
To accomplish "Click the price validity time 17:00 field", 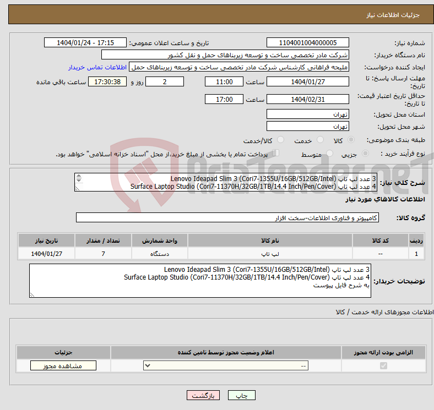I will [x=224, y=99].
